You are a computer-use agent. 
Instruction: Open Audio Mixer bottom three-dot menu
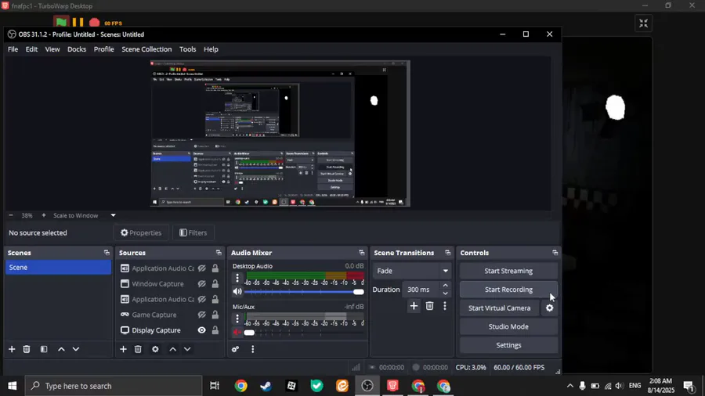pyautogui.click(x=253, y=349)
